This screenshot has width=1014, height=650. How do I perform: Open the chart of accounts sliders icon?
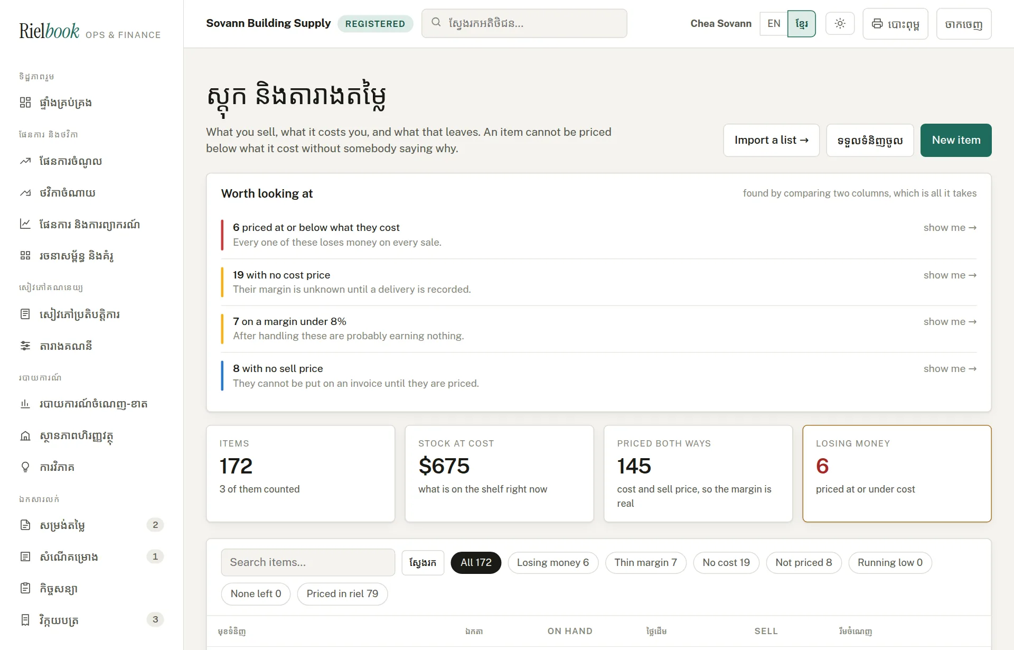[25, 346]
